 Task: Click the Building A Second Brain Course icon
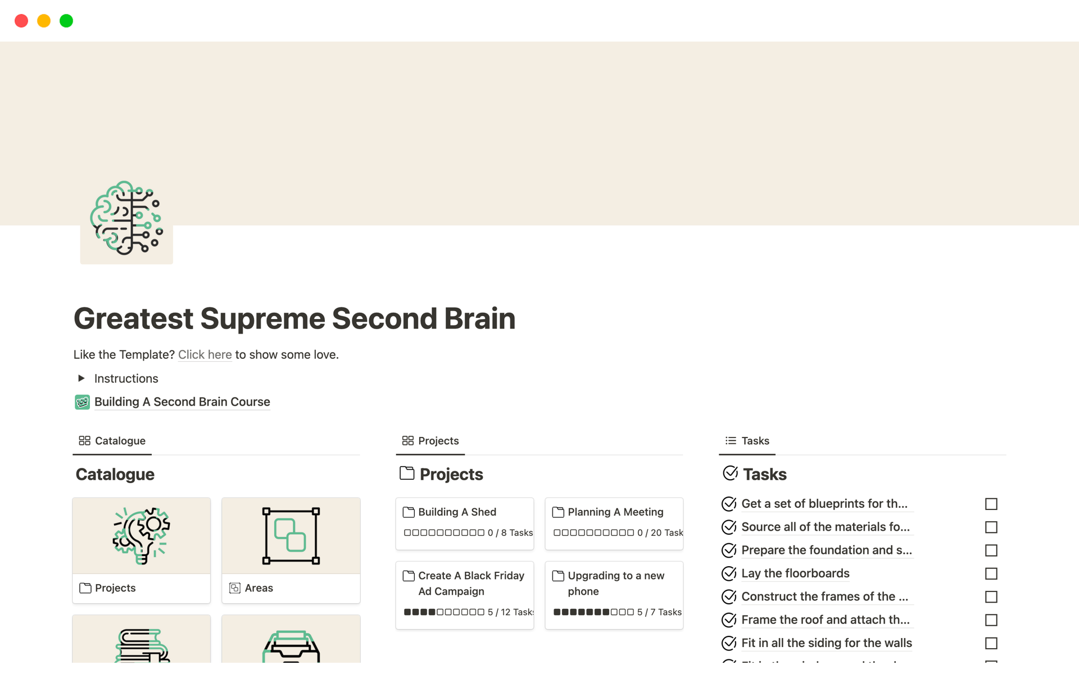[82, 402]
